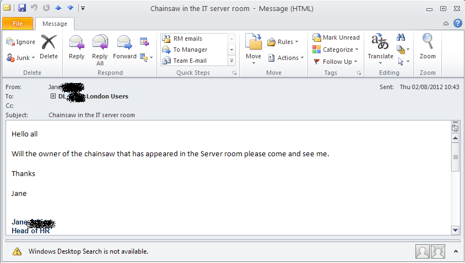Expand the Categorize color menu
Screen dimensions: 465x263
coord(336,50)
